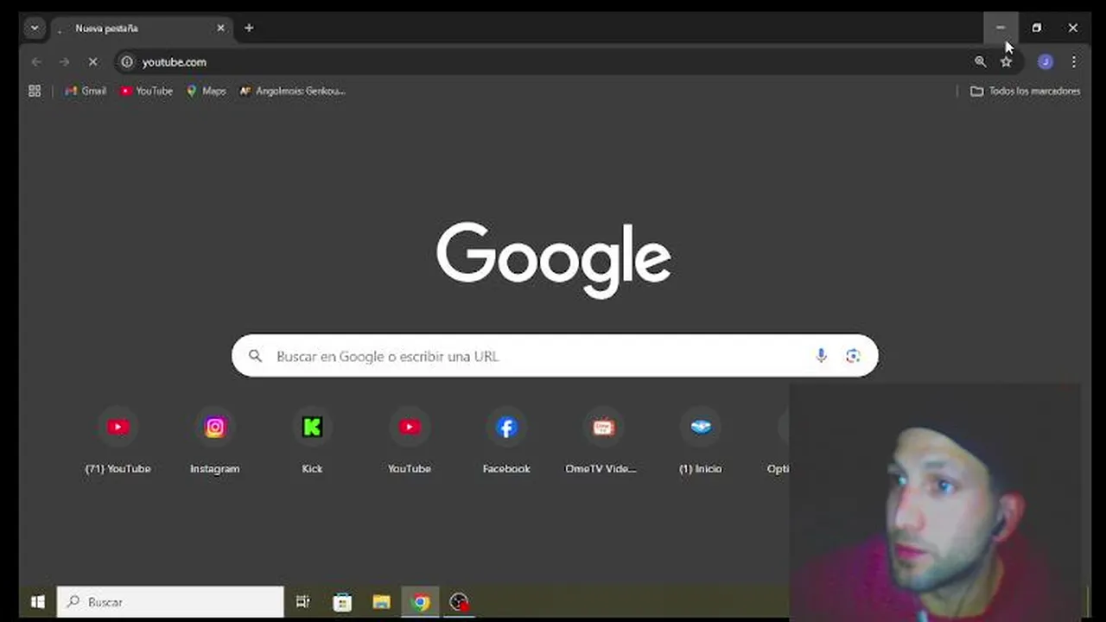Viewport: 1106px width, 622px height.
Task: Open the recording app icon in taskbar
Action: [x=460, y=602]
